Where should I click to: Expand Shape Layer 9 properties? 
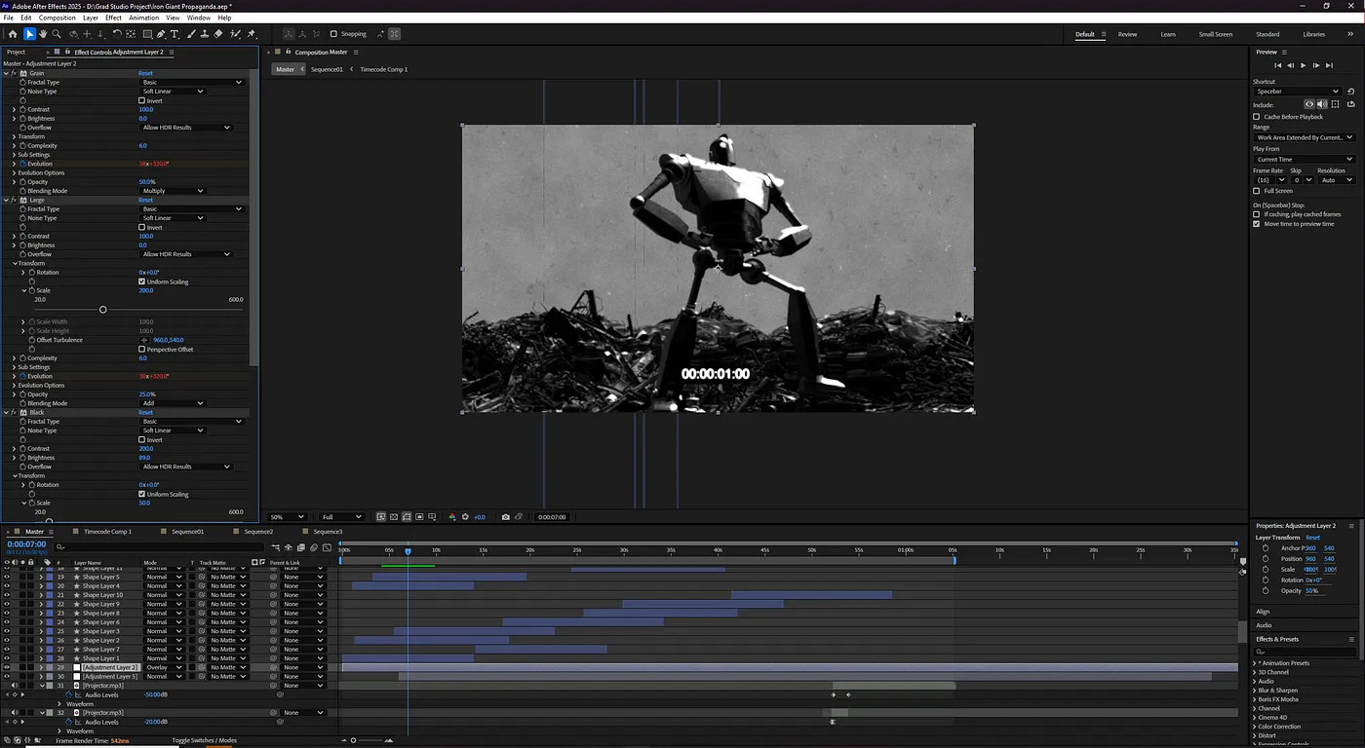point(41,604)
